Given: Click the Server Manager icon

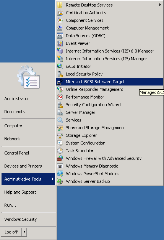Looking at the screenshot, I should [x=60, y=112].
